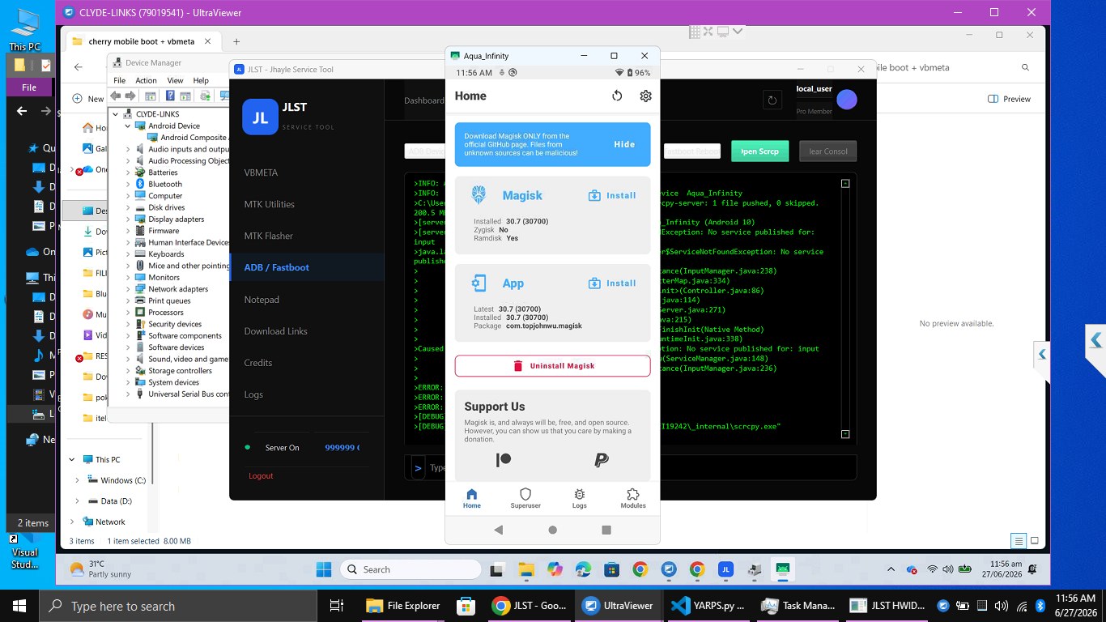Expand the Bluetooth node
Screen dimensions: 1106x622
[128, 185]
